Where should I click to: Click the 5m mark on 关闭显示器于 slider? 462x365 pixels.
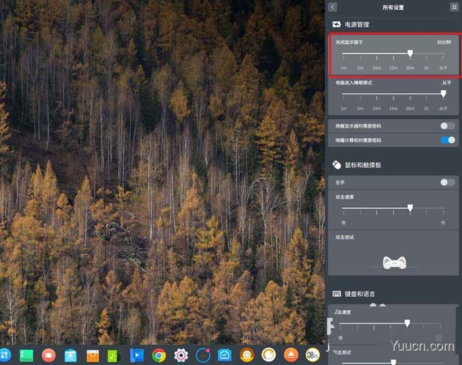[360, 68]
